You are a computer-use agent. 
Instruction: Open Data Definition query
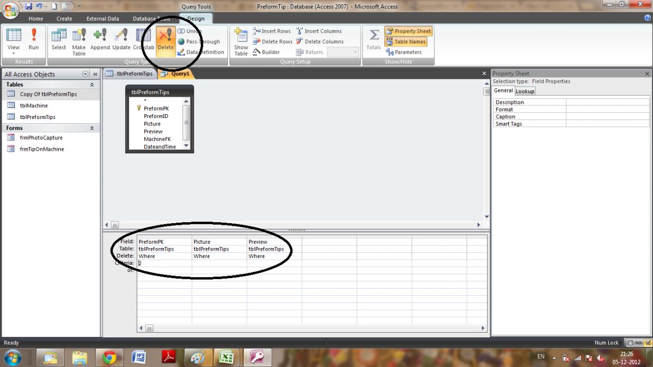[201, 52]
